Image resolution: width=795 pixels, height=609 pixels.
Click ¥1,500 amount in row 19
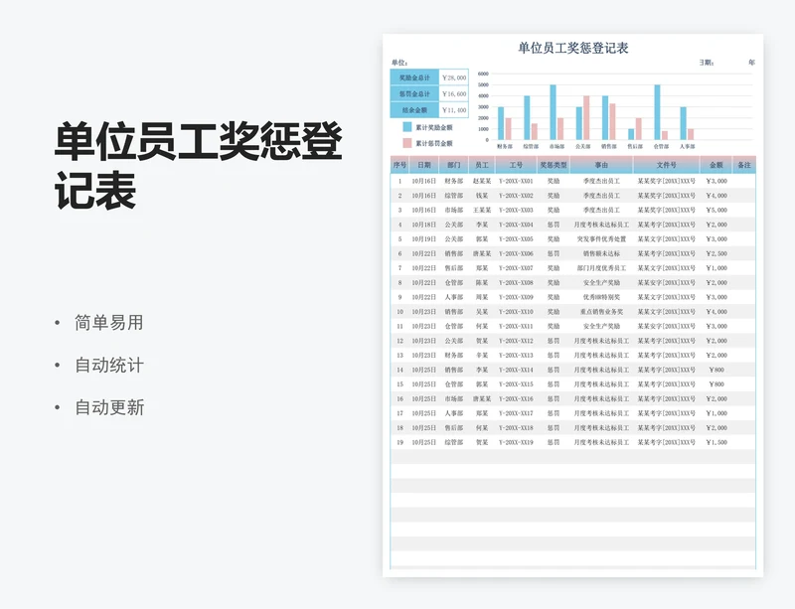tap(716, 442)
